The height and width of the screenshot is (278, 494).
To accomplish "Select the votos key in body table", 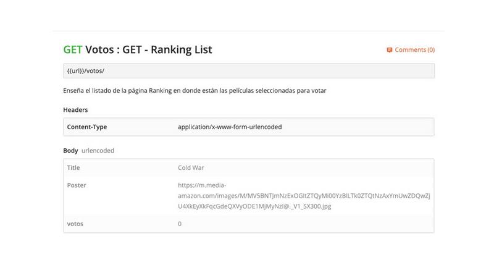I will pos(75,224).
